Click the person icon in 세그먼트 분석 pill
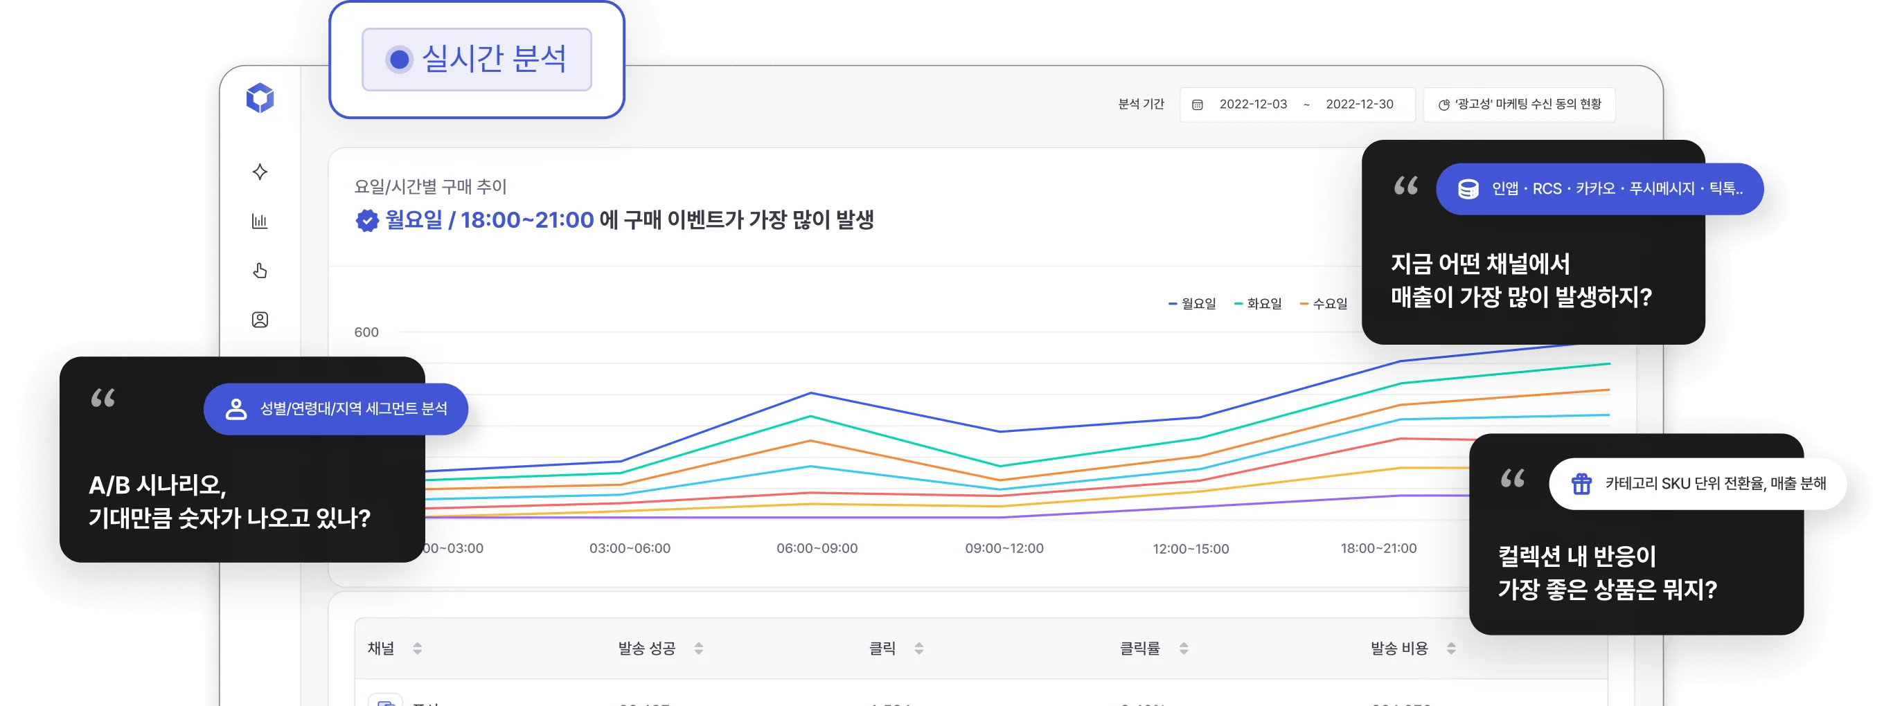This screenshot has width=1884, height=706. tap(235, 408)
